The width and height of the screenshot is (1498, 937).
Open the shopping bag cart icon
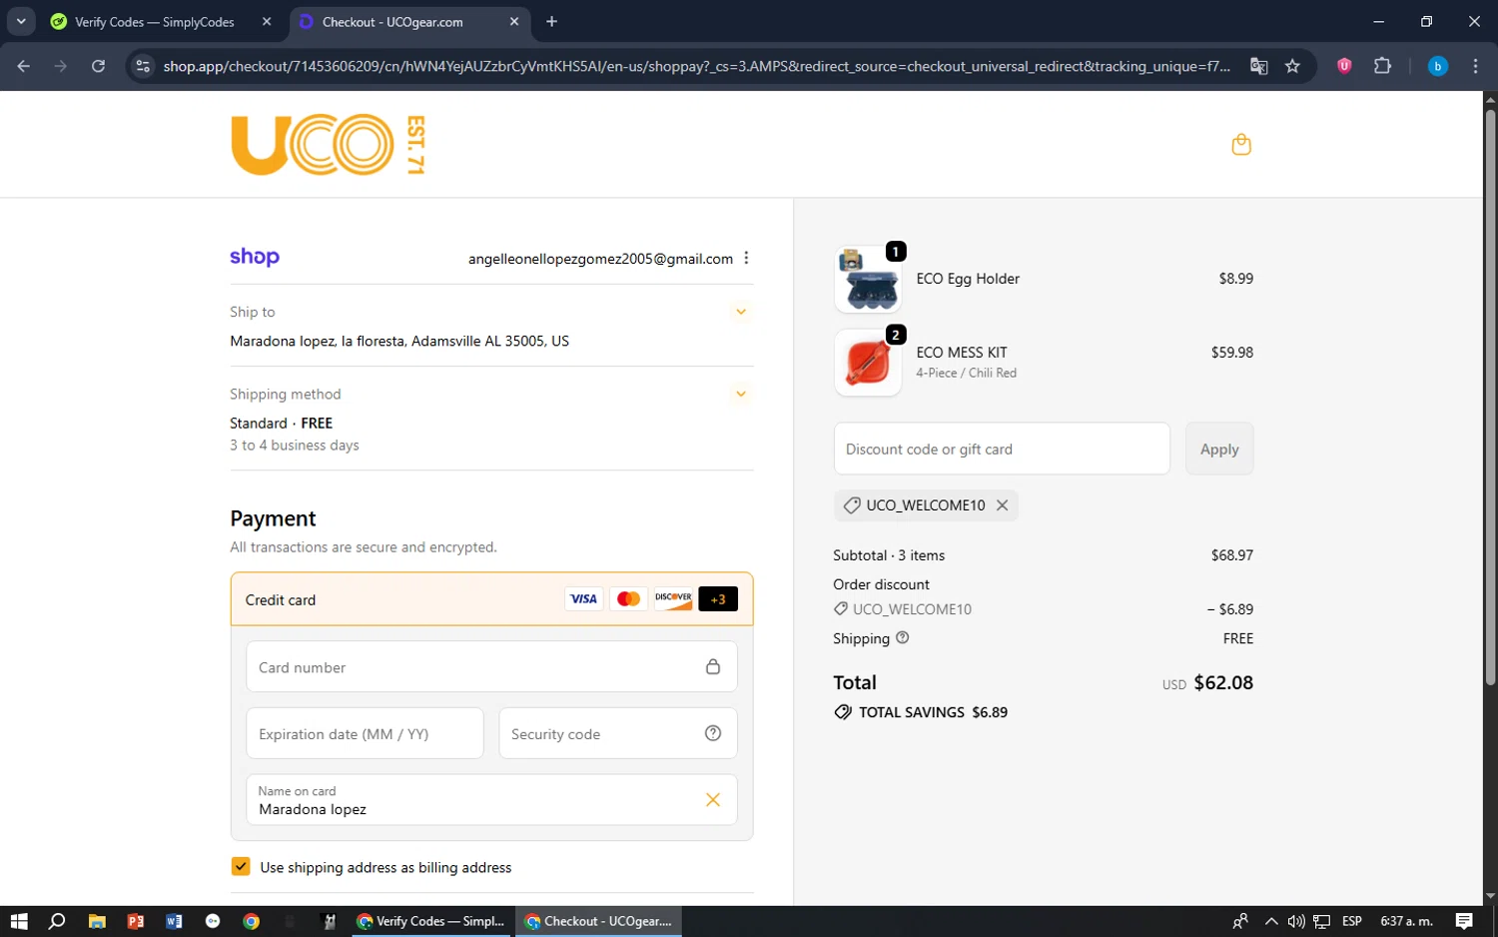[x=1241, y=145]
